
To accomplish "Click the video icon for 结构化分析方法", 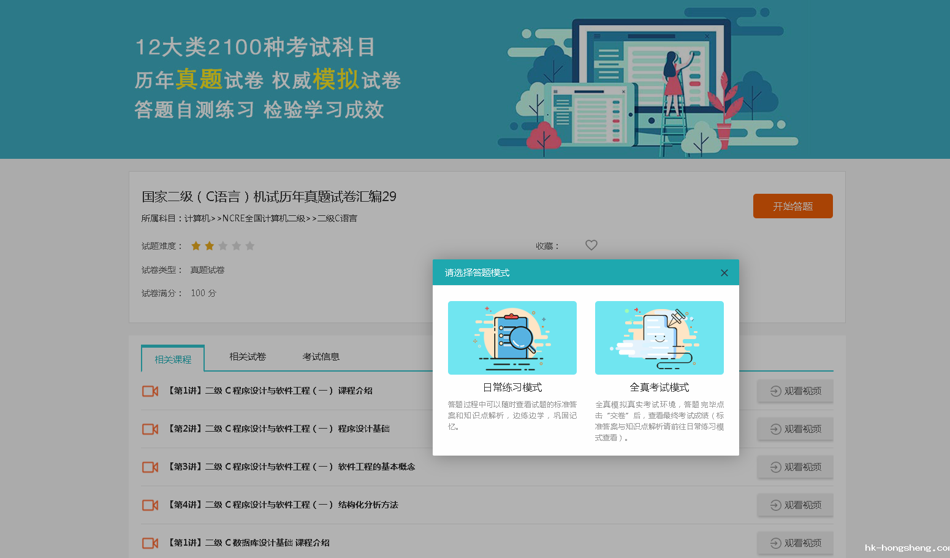I will click(x=150, y=505).
